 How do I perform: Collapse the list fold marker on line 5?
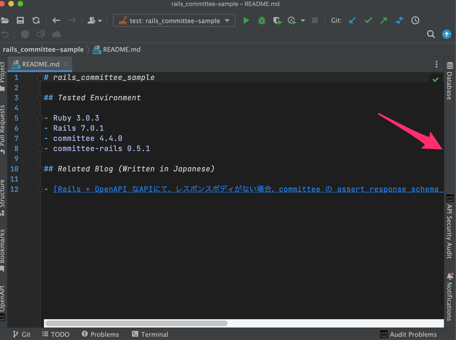(40, 118)
